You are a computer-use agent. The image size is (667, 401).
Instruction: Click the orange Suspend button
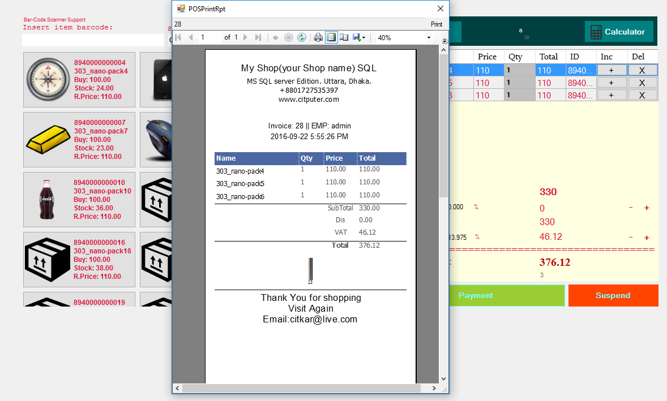pos(613,295)
